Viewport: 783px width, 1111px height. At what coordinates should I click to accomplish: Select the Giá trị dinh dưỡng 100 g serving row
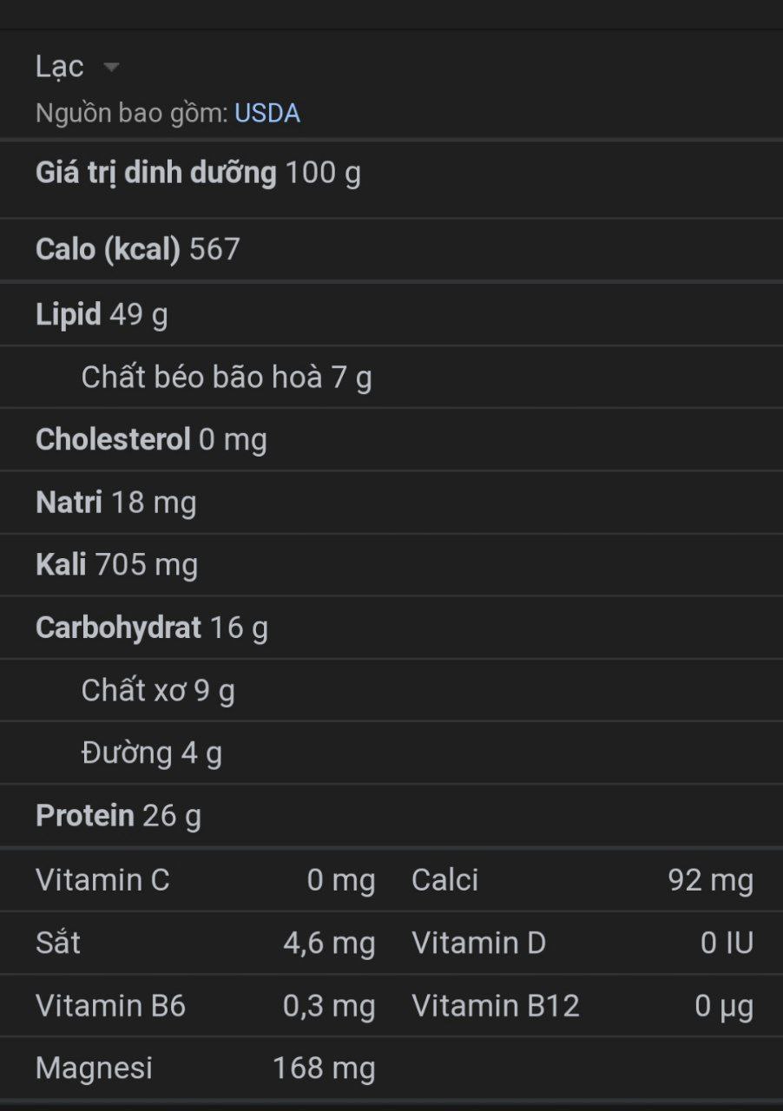click(x=198, y=174)
